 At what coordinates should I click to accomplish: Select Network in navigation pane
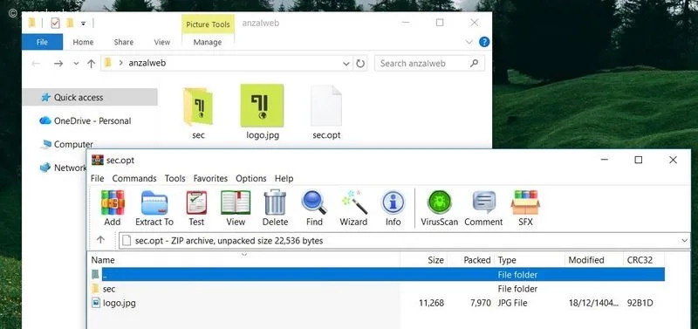pyautogui.click(x=63, y=168)
